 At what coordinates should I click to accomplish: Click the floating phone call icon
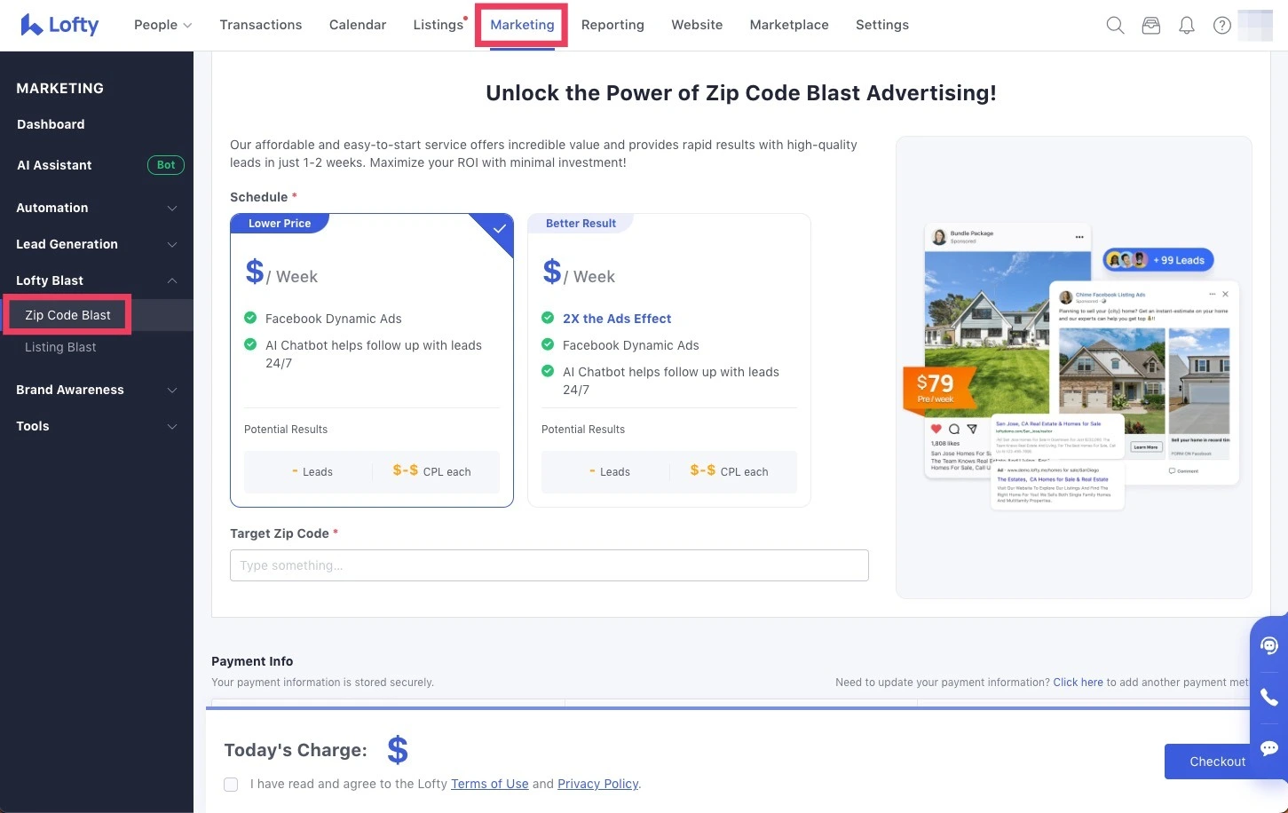(1269, 698)
